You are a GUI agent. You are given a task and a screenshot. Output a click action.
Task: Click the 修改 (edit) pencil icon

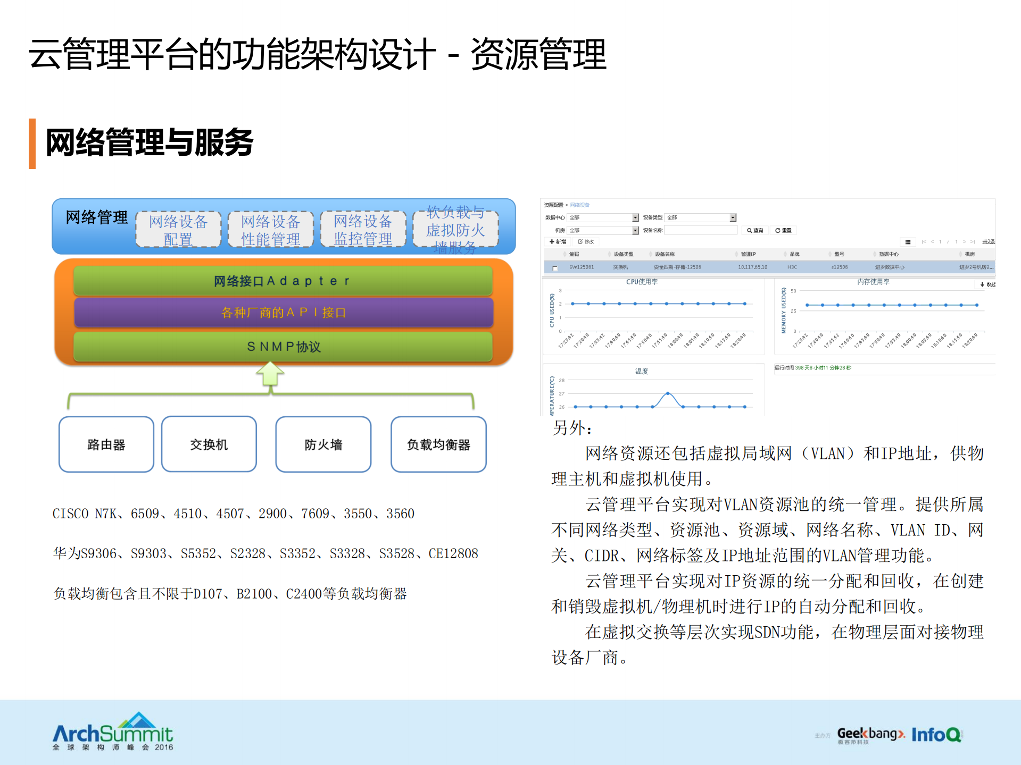(581, 241)
